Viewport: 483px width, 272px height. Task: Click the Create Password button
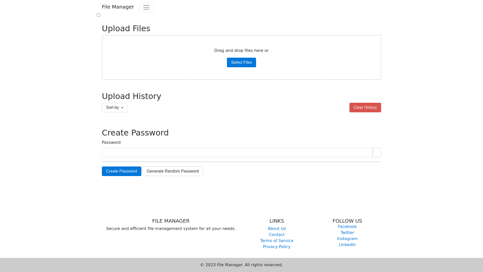pos(122,171)
